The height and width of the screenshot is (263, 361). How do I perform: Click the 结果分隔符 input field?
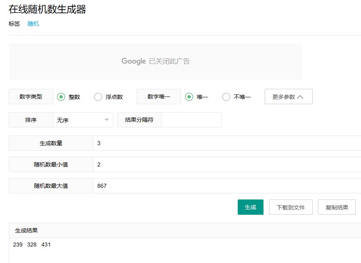[x=191, y=120]
